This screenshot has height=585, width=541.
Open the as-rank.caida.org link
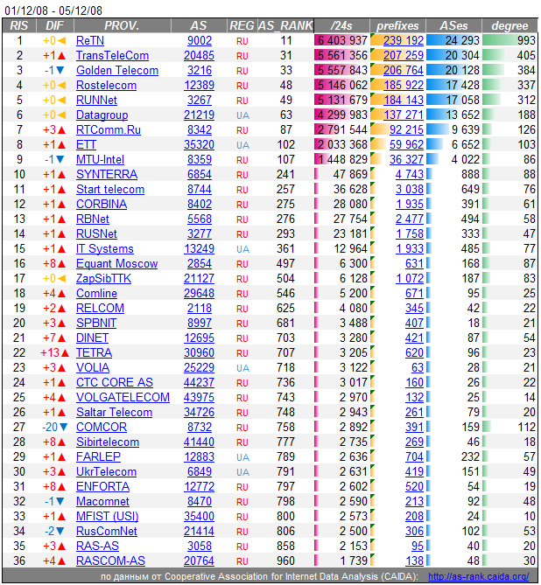click(479, 576)
